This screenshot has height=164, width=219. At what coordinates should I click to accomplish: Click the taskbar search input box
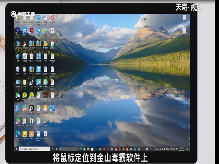[x=34, y=149]
